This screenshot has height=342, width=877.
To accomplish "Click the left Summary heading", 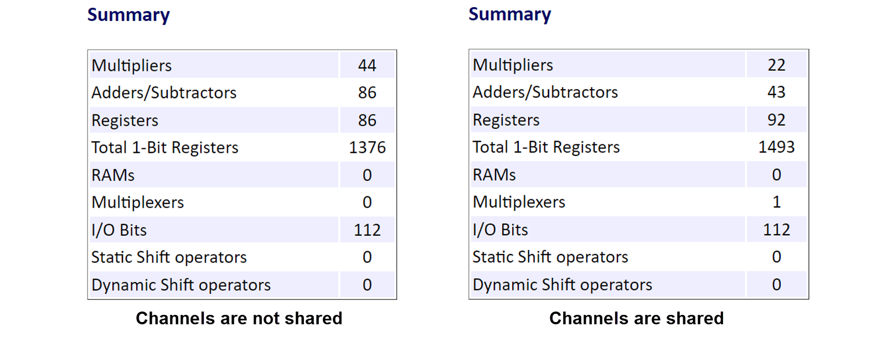I will (128, 15).
